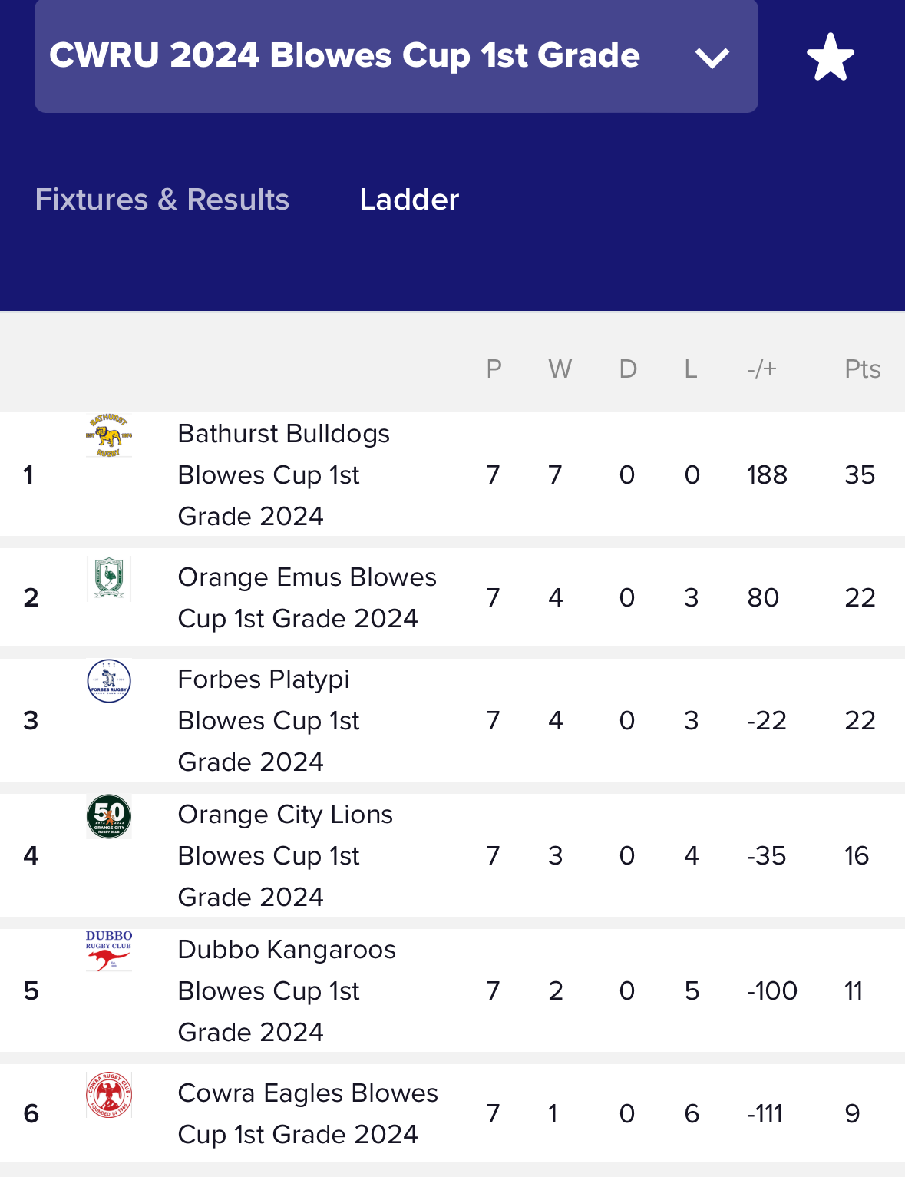Click the Forbes Platypi round logo
Image resolution: width=905 pixels, height=1177 pixels.
coord(109,681)
